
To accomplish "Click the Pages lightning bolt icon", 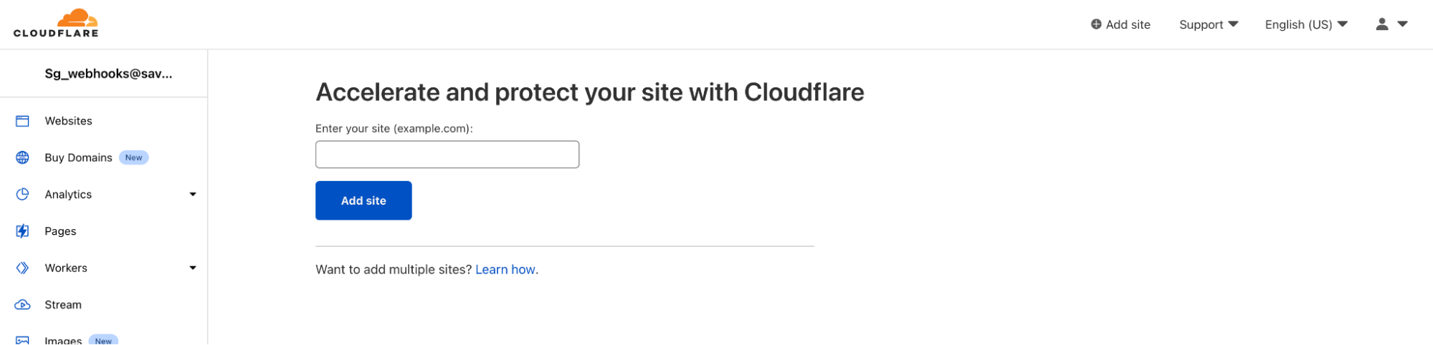I will (x=23, y=231).
